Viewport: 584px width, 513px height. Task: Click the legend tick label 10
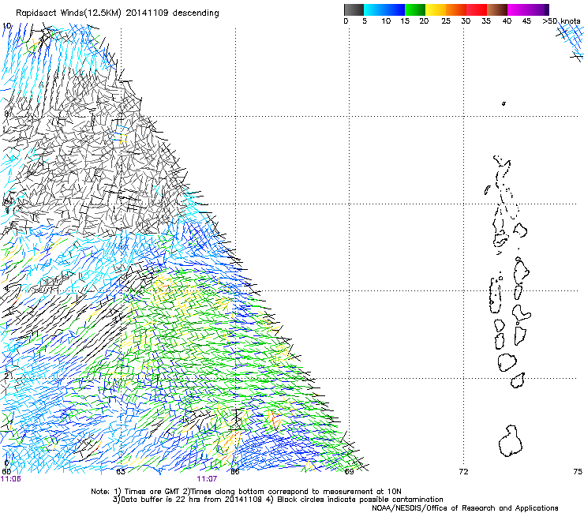[x=386, y=21]
